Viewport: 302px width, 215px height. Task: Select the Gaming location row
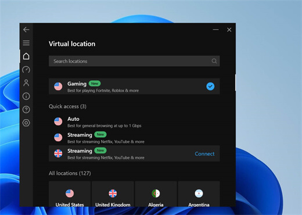(134, 87)
